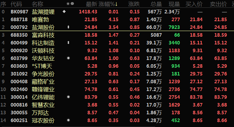The width and height of the screenshot is (234, 127).
Task: Select stock *ST博天
Action: 42,66
